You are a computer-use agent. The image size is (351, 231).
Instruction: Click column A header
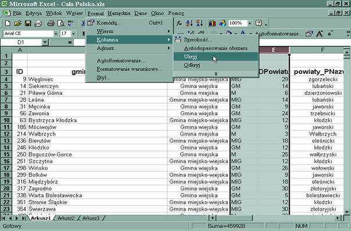(20, 50)
